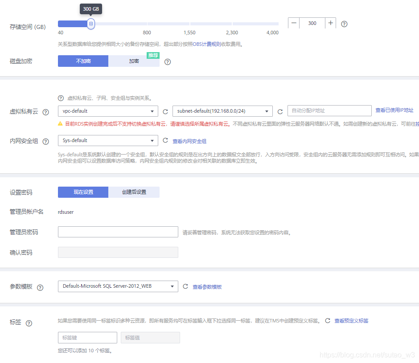
Task: Click the 管理员密码 input field
Action: pyautogui.click(x=118, y=232)
